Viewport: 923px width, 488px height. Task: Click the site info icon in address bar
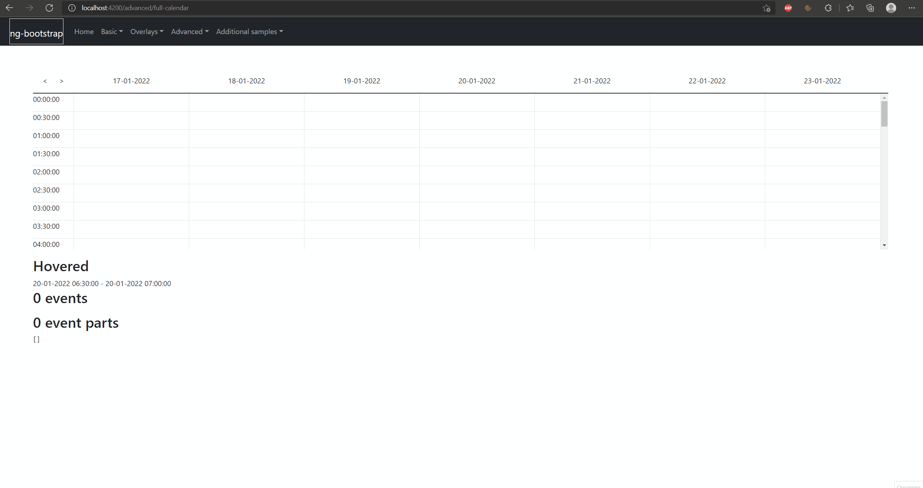click(x=72, y=8)
